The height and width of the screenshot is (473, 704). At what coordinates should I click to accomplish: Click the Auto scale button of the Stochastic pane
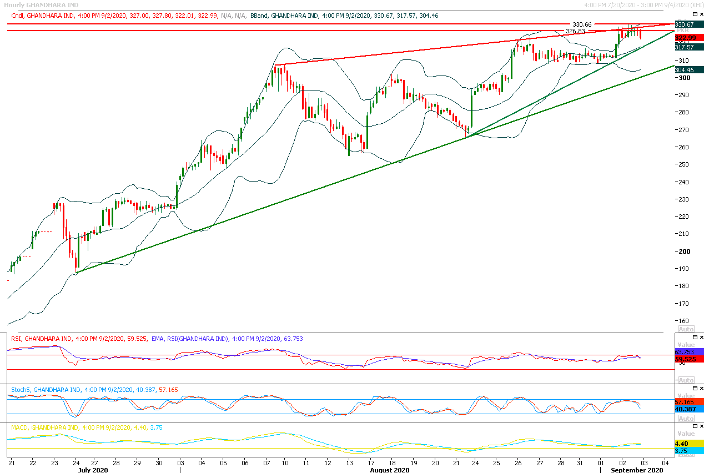pyautogui.click(x=686, y=419)
